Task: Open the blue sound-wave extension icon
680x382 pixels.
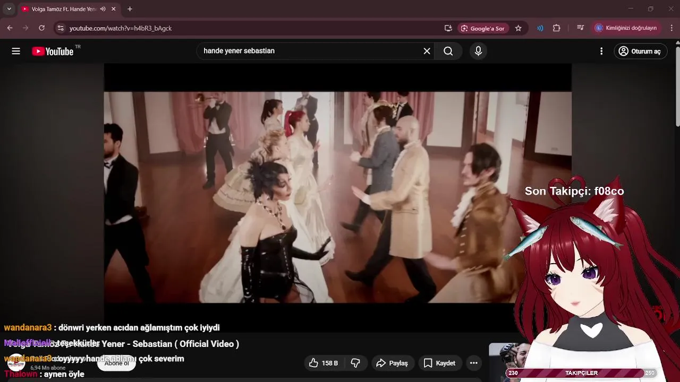Action: tap(540, 28)
